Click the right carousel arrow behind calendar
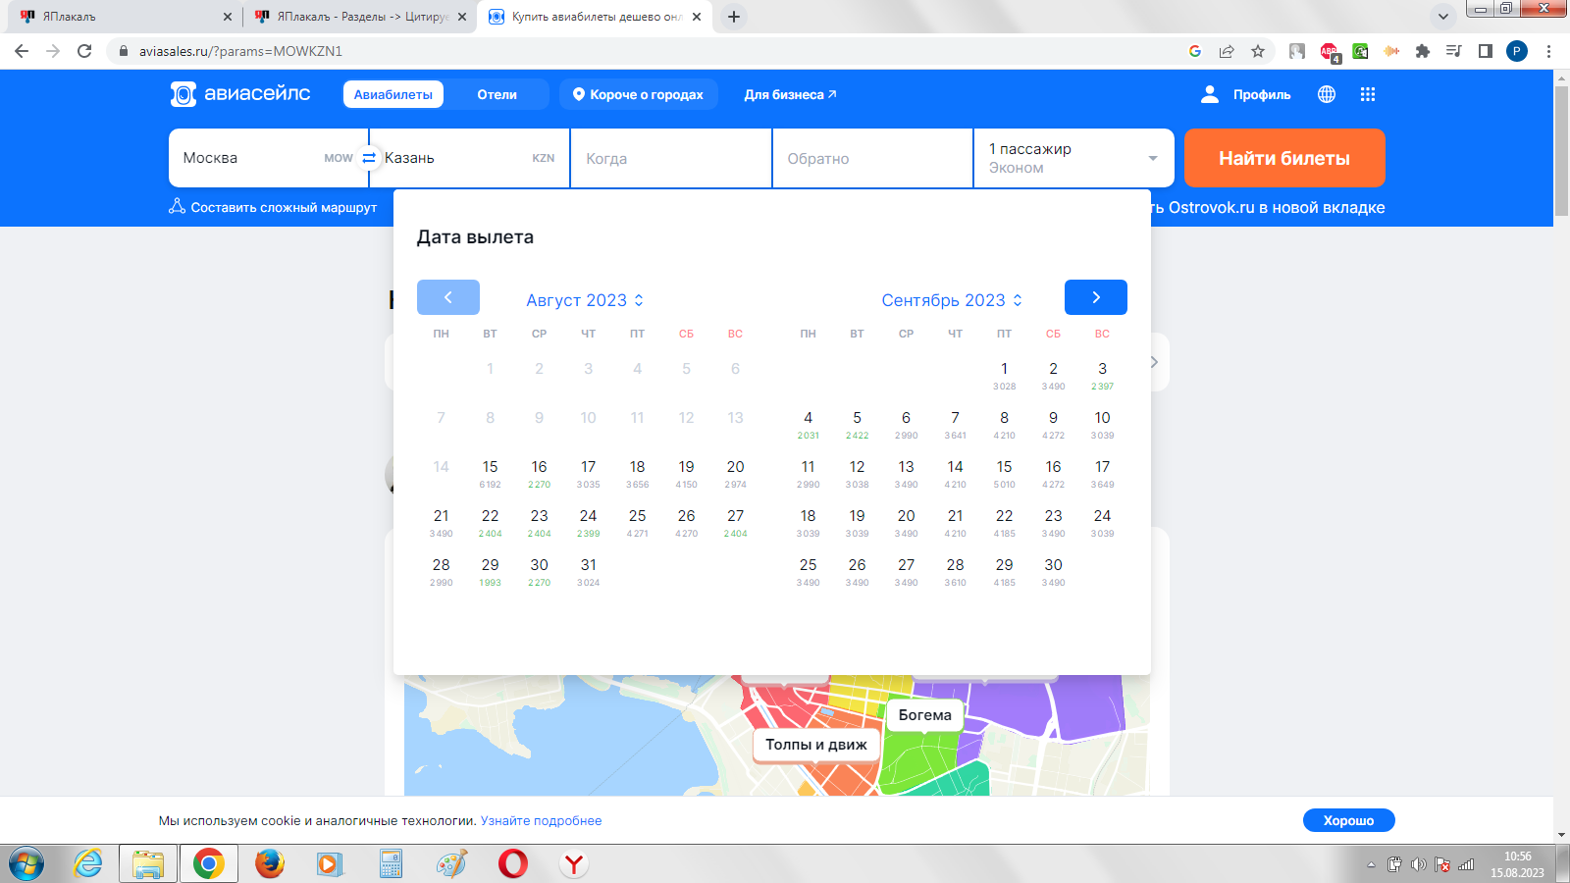The image size is (1570, 883). pos(1154,362)
